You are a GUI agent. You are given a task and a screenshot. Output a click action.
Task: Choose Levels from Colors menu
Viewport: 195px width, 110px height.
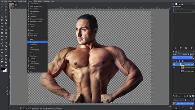[x=37, y=24]
